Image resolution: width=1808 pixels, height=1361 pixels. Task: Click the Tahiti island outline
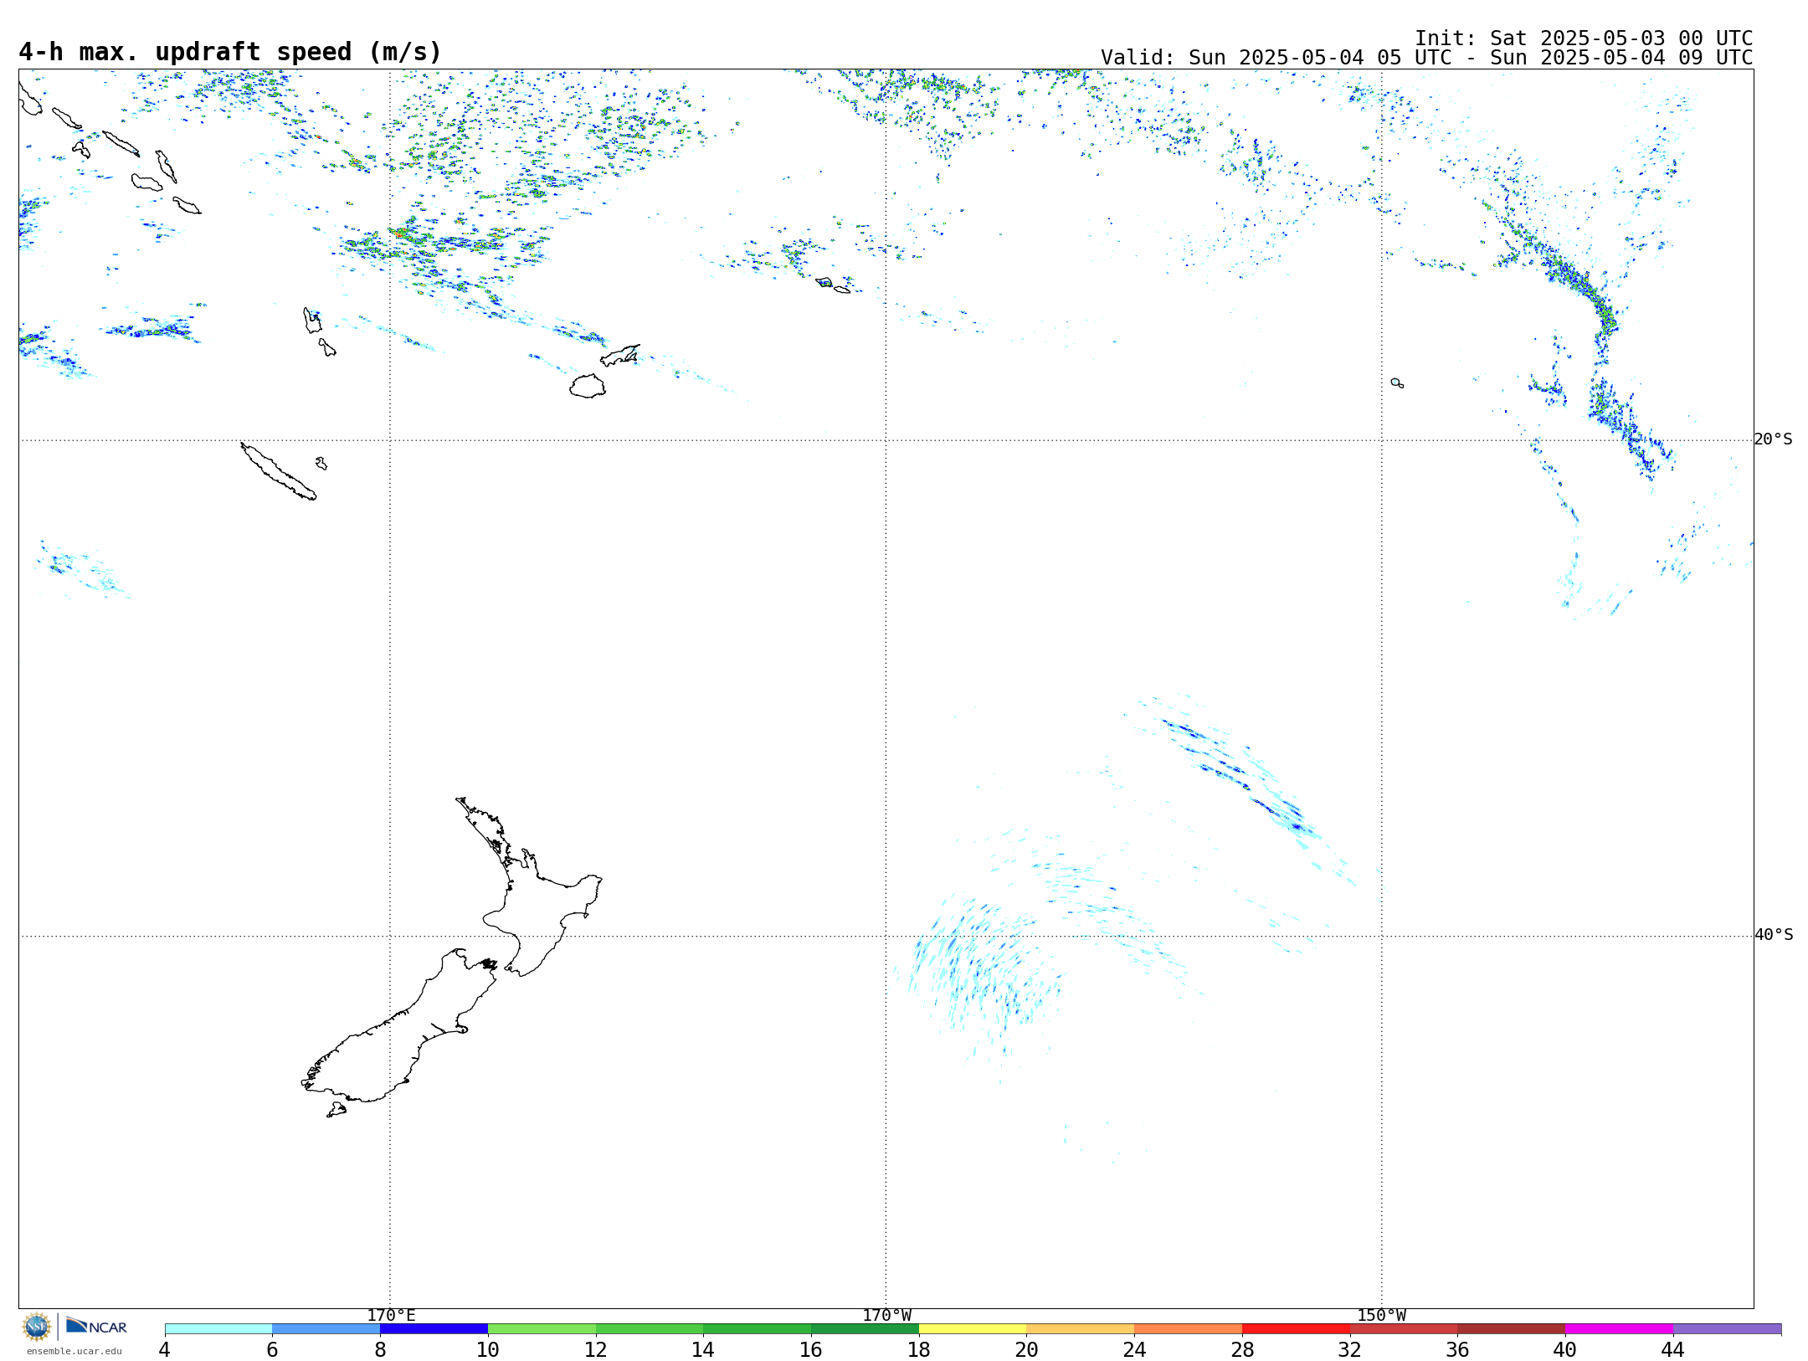[x=1397, y=383]
